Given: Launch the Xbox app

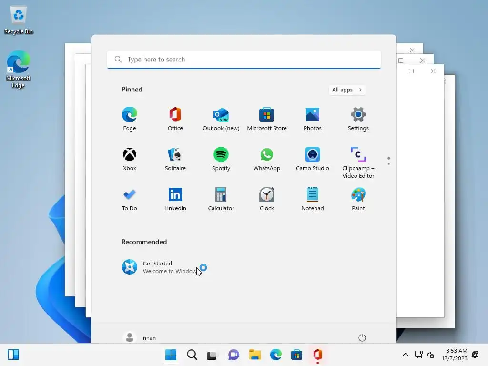Looking at the screenshot, I should point(130,159).
